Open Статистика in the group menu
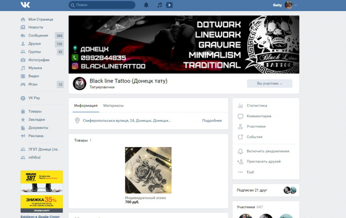This screenshot has height=218, width=346. (x=257, y=106)
